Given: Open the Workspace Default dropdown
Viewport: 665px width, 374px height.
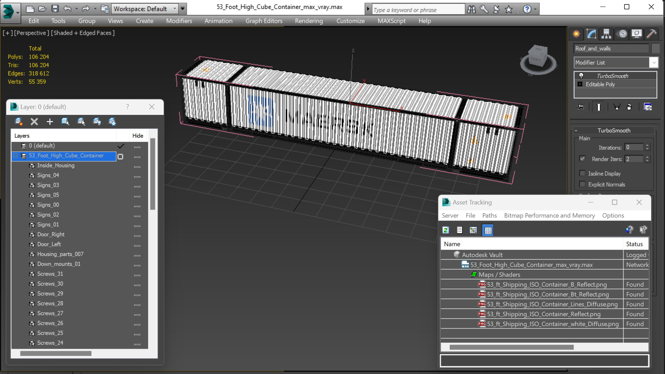Looking at the screenshot, I should click(174, 9).
